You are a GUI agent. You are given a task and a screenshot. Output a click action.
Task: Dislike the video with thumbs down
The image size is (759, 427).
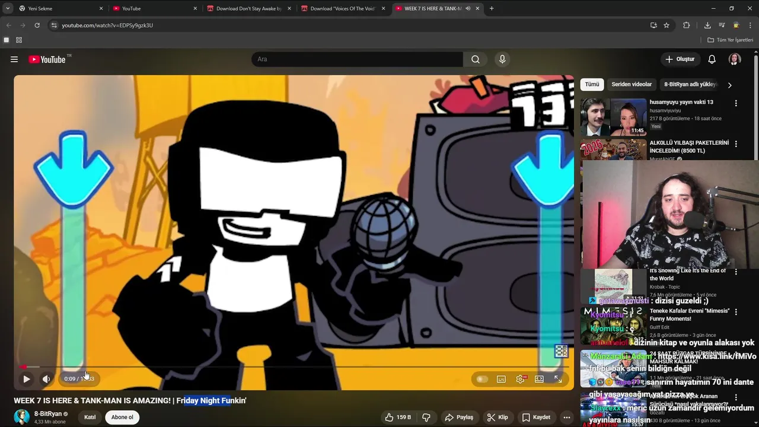point(426,418)
